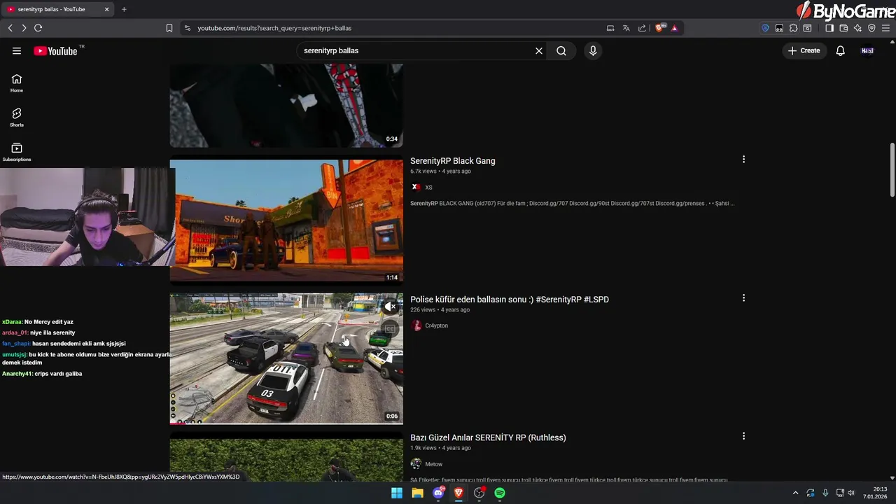
Task: Open Brave Leo AI sparkle icon
Action: pyautogui.click(x=857, y=28)
